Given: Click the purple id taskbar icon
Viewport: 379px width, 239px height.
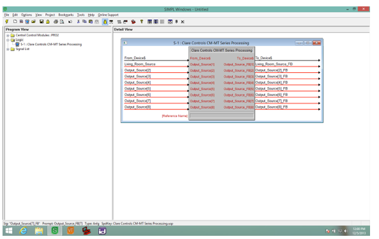Looking at the screenshot, I should (102, 231).
